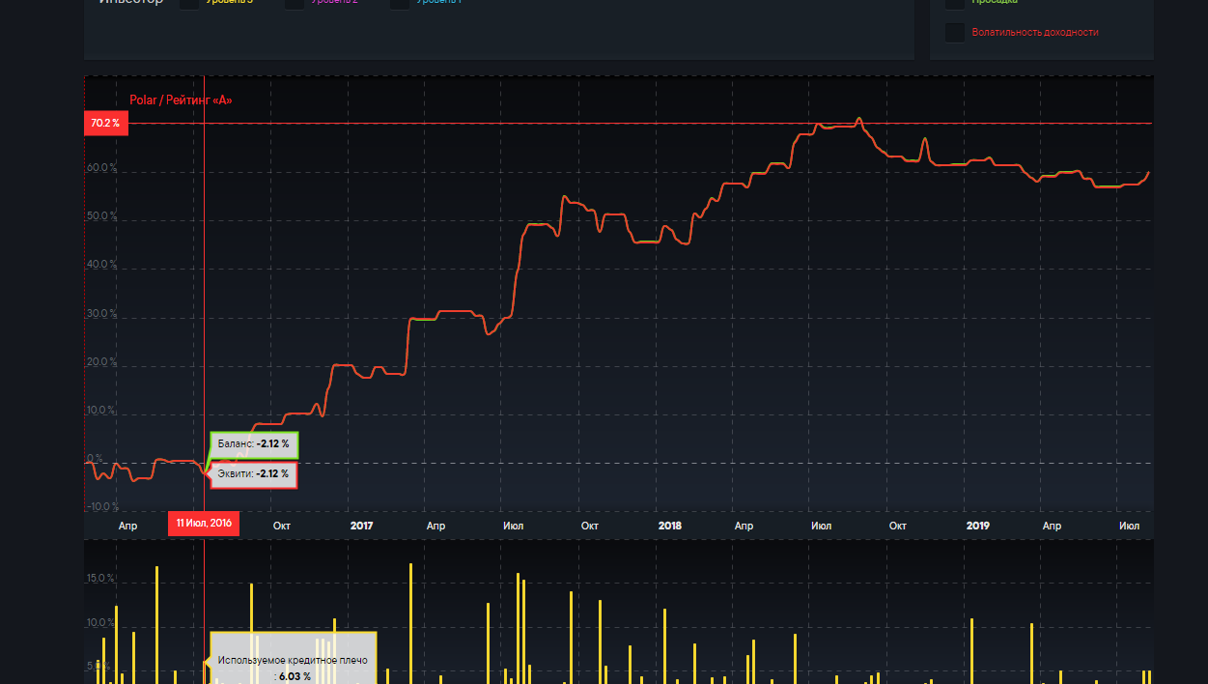Click the 15.0 % label on the leverage chart
The image size is (1208, 684).
tap(101, 579)
